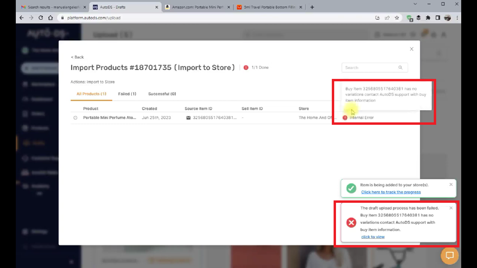
Task: Go back using the '< Back' link
Action: click(x=77, y=57)
